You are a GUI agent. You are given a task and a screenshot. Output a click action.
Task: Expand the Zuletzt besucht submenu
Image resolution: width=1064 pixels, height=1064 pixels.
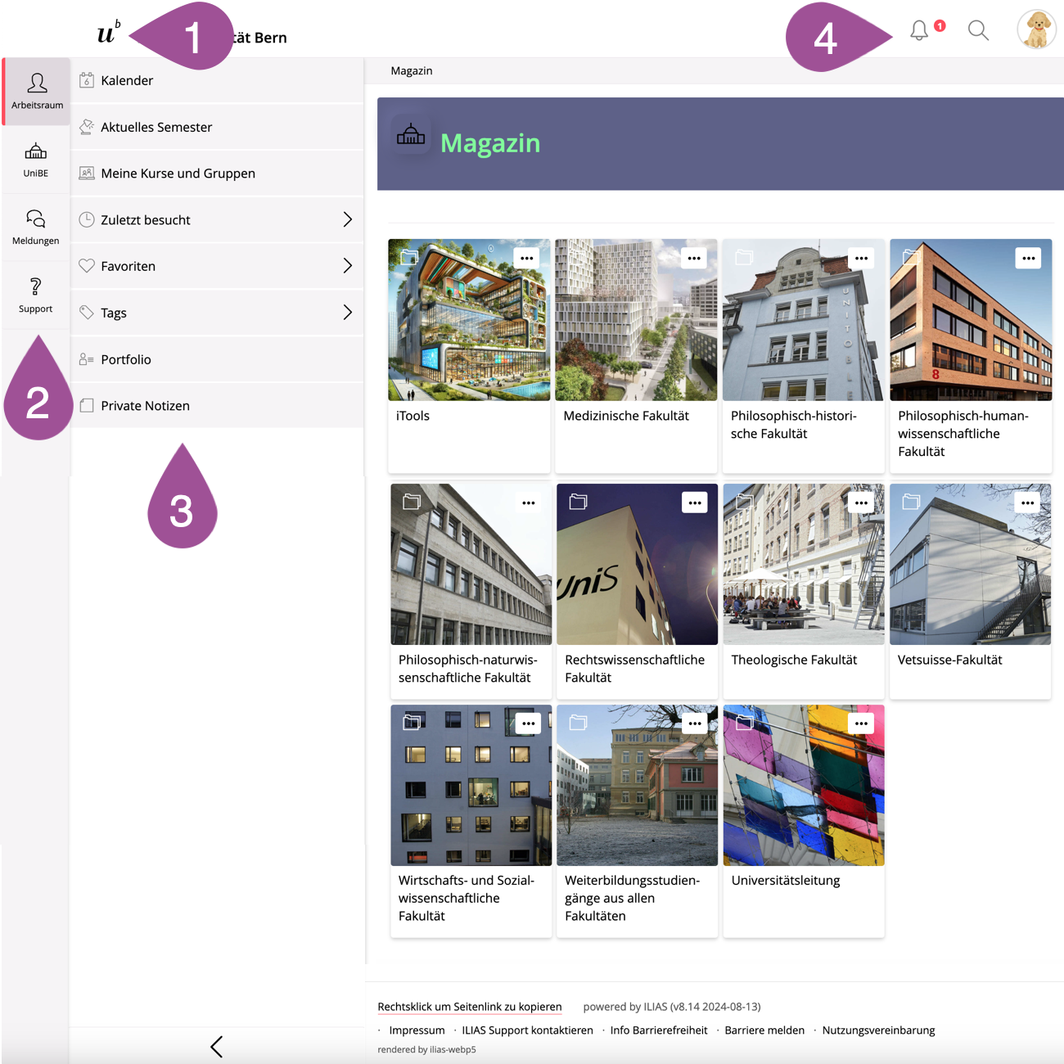click(347, 219)
